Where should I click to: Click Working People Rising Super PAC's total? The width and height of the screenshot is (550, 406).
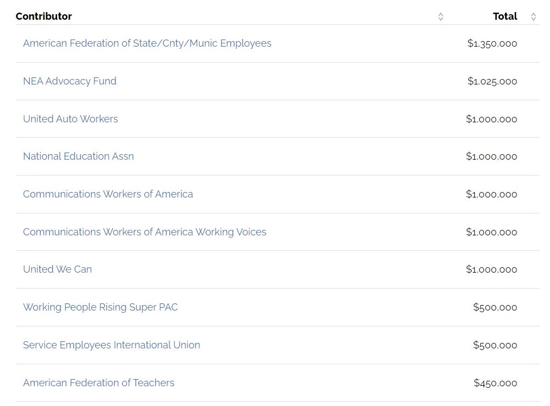(x=495, y=307)
